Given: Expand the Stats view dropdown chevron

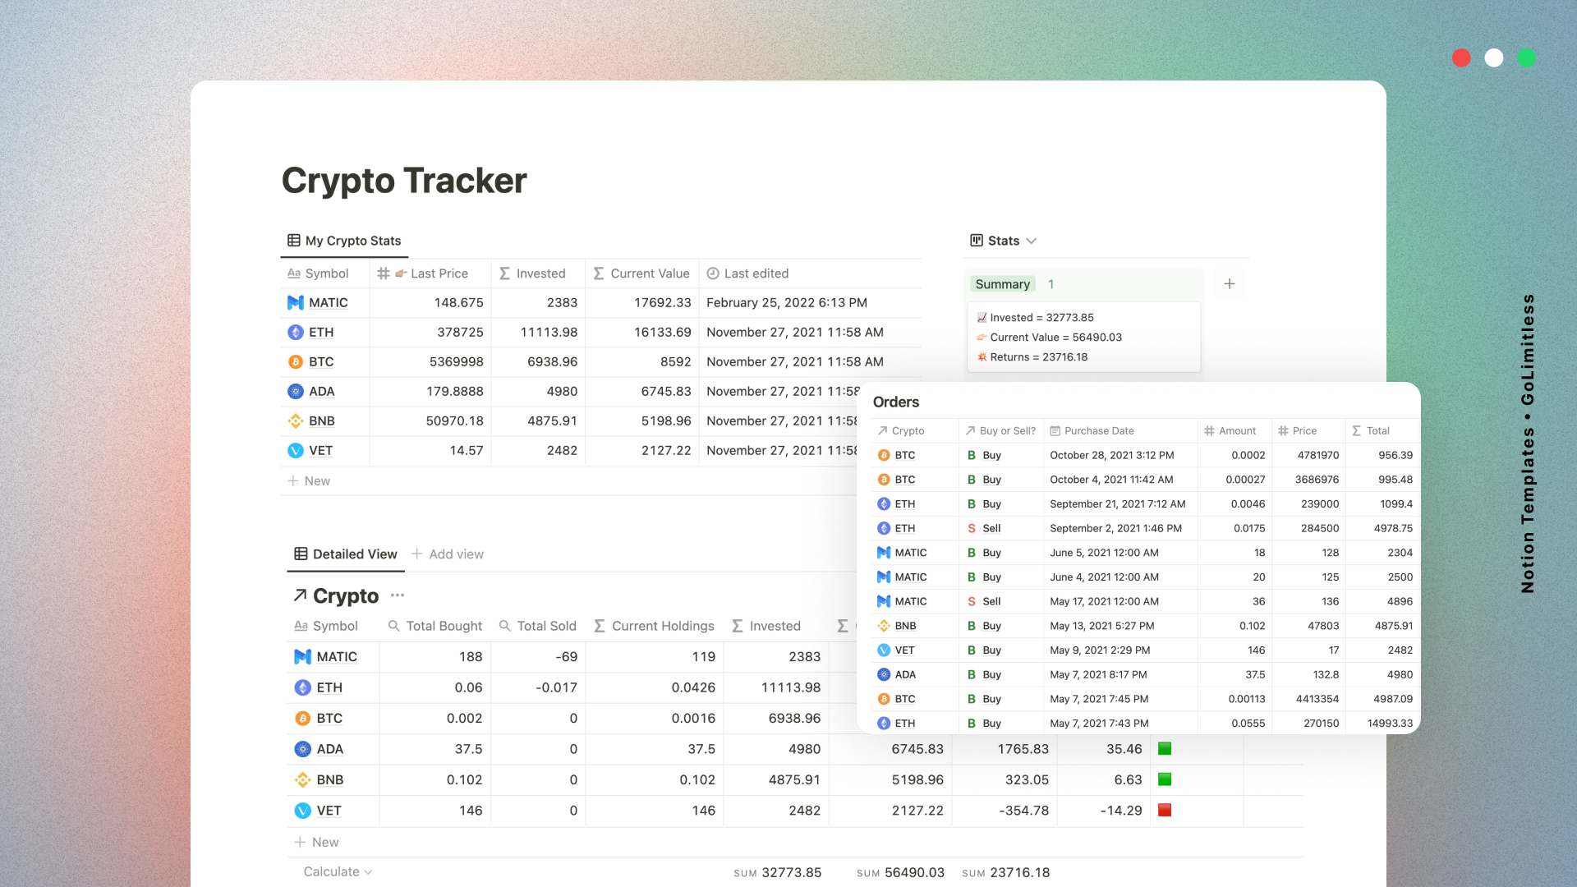Looking at the screenshot, I should [x=1031, y=241].
